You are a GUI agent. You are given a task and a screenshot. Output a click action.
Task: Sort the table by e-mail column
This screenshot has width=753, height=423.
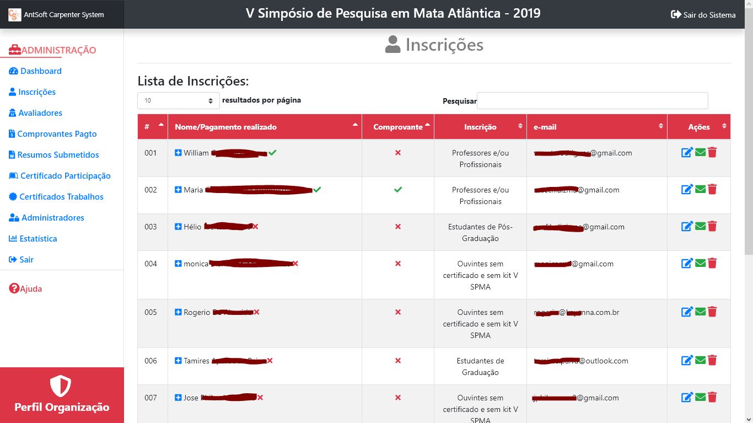pyautogui.click(x=596, y=127)
